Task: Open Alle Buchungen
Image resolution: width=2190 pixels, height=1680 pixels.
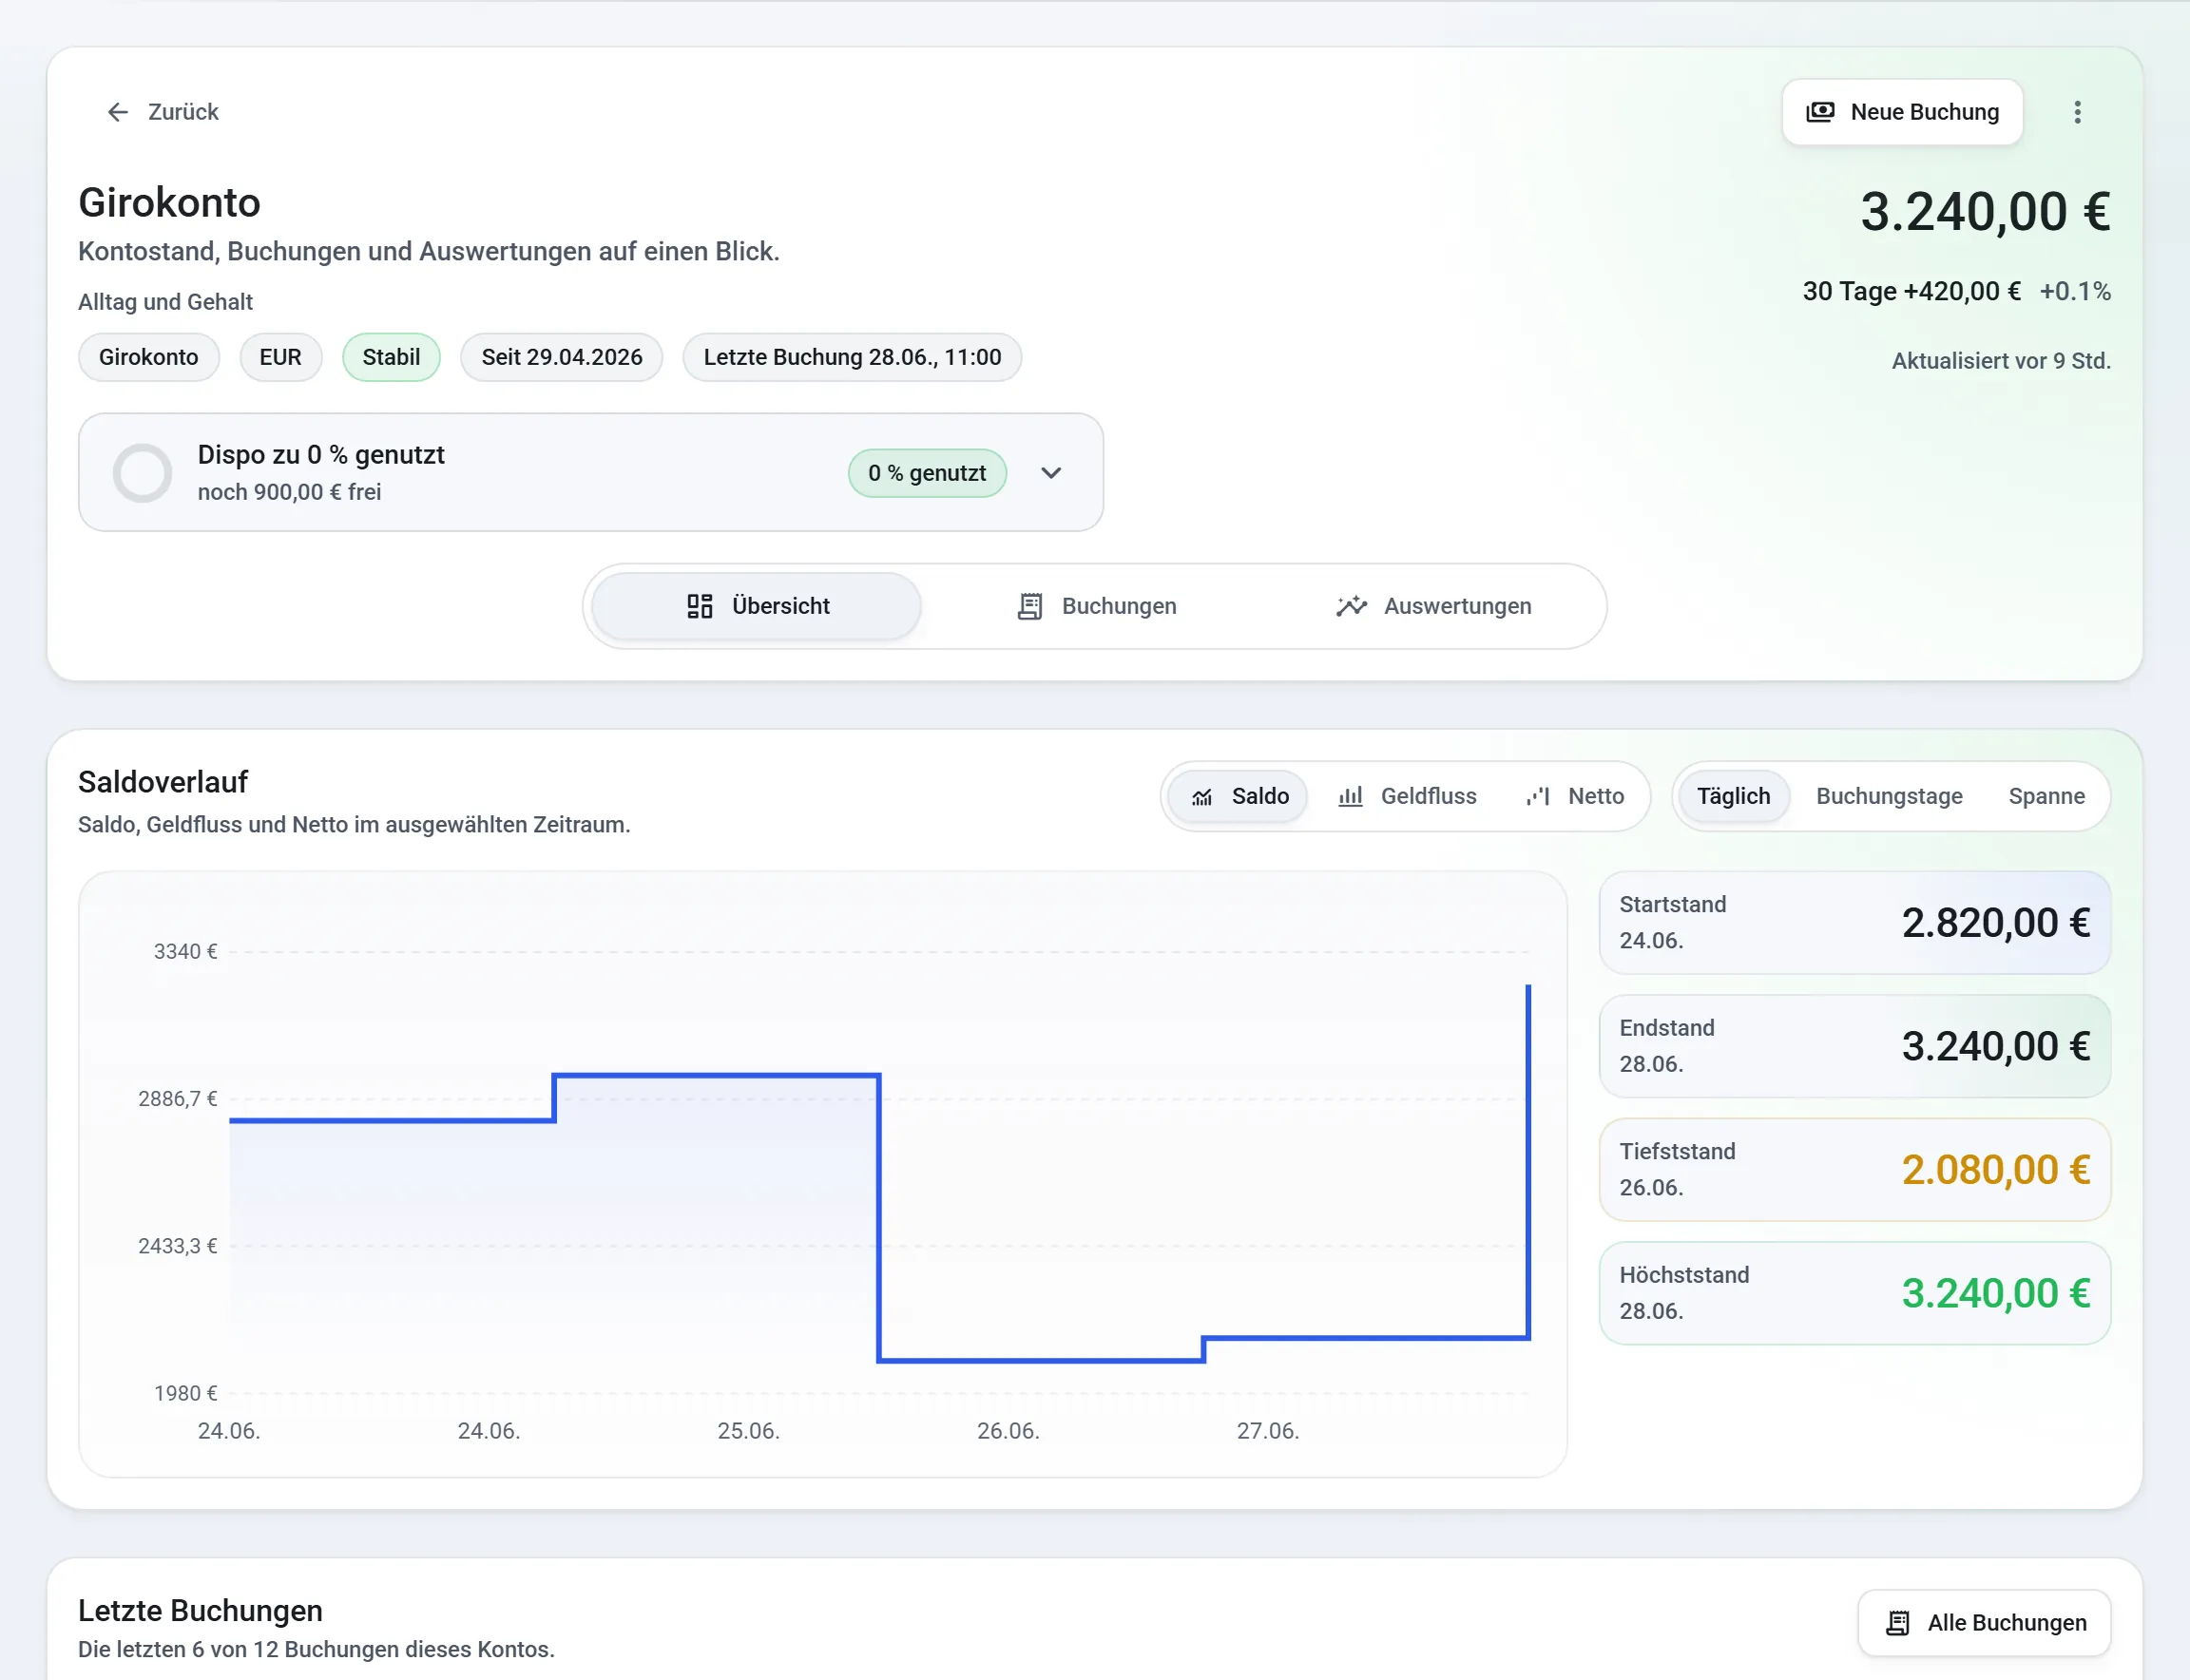Action: (x=1984, y=1623)
